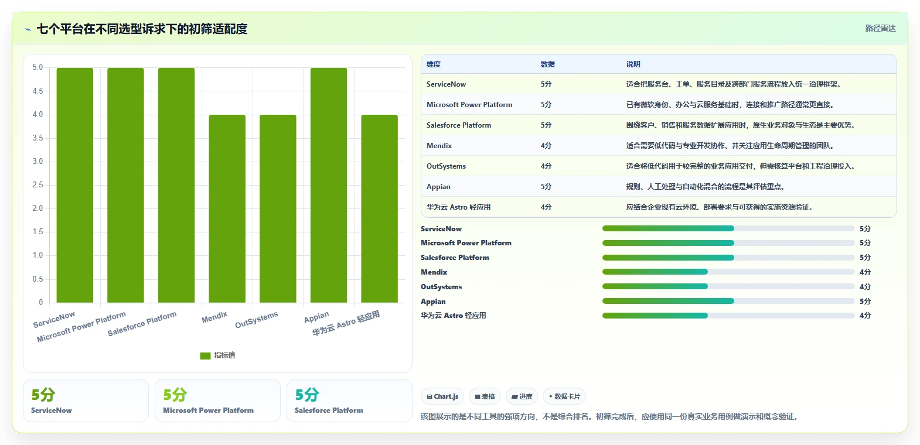The width and height of the screenshot is (920, 445).
Task: Click the 5分 value beside the ServiceNow progress bar
Action: [x=865, y=229]
